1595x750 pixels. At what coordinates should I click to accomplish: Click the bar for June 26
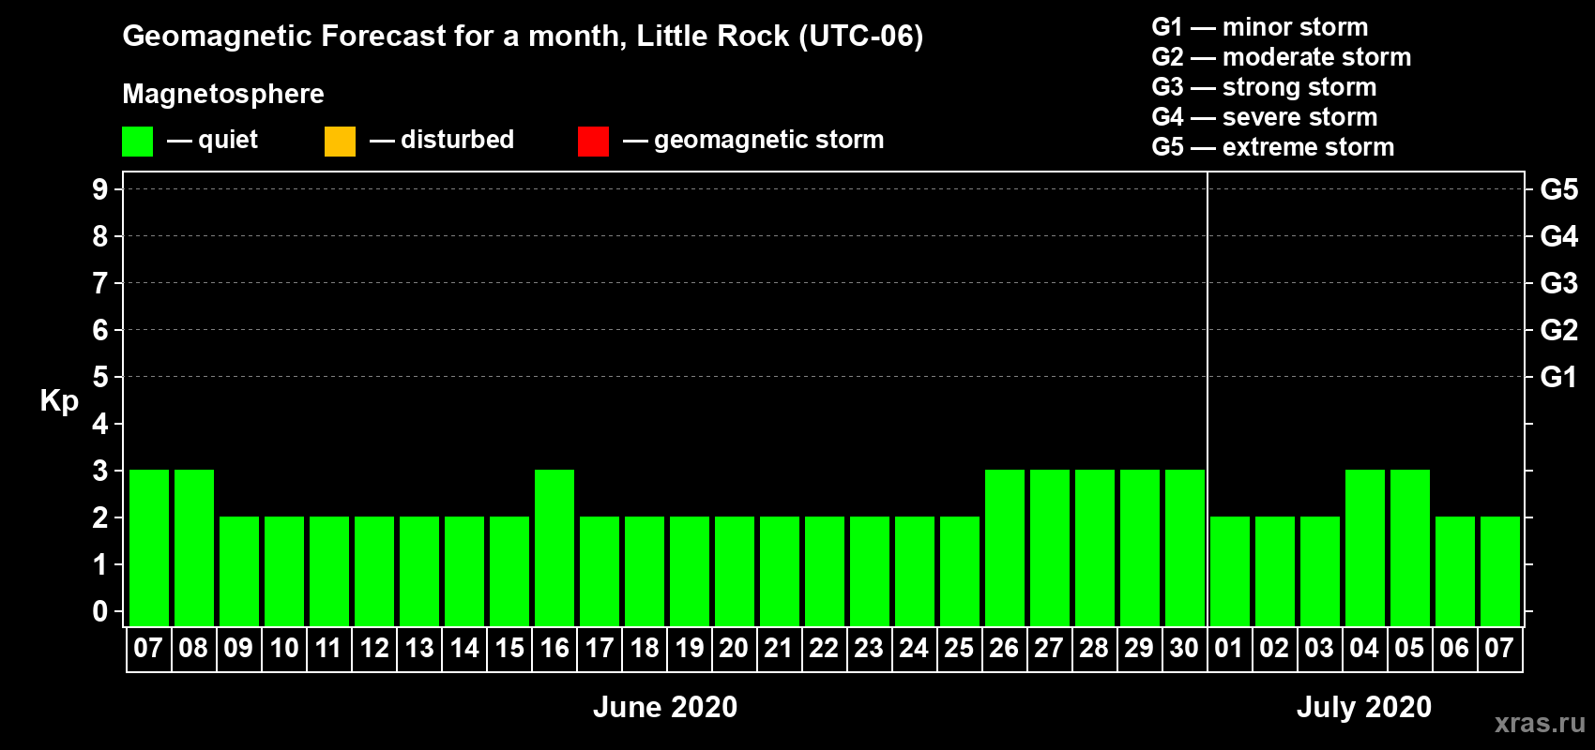click(1005, 547)
